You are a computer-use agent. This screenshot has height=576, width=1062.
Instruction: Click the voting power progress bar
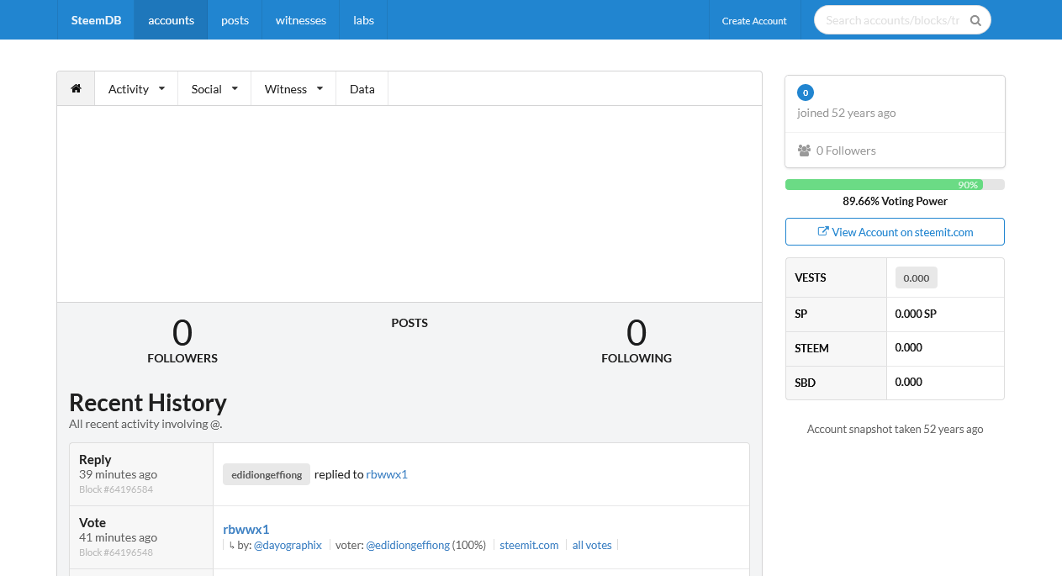(x=894, y=184)
